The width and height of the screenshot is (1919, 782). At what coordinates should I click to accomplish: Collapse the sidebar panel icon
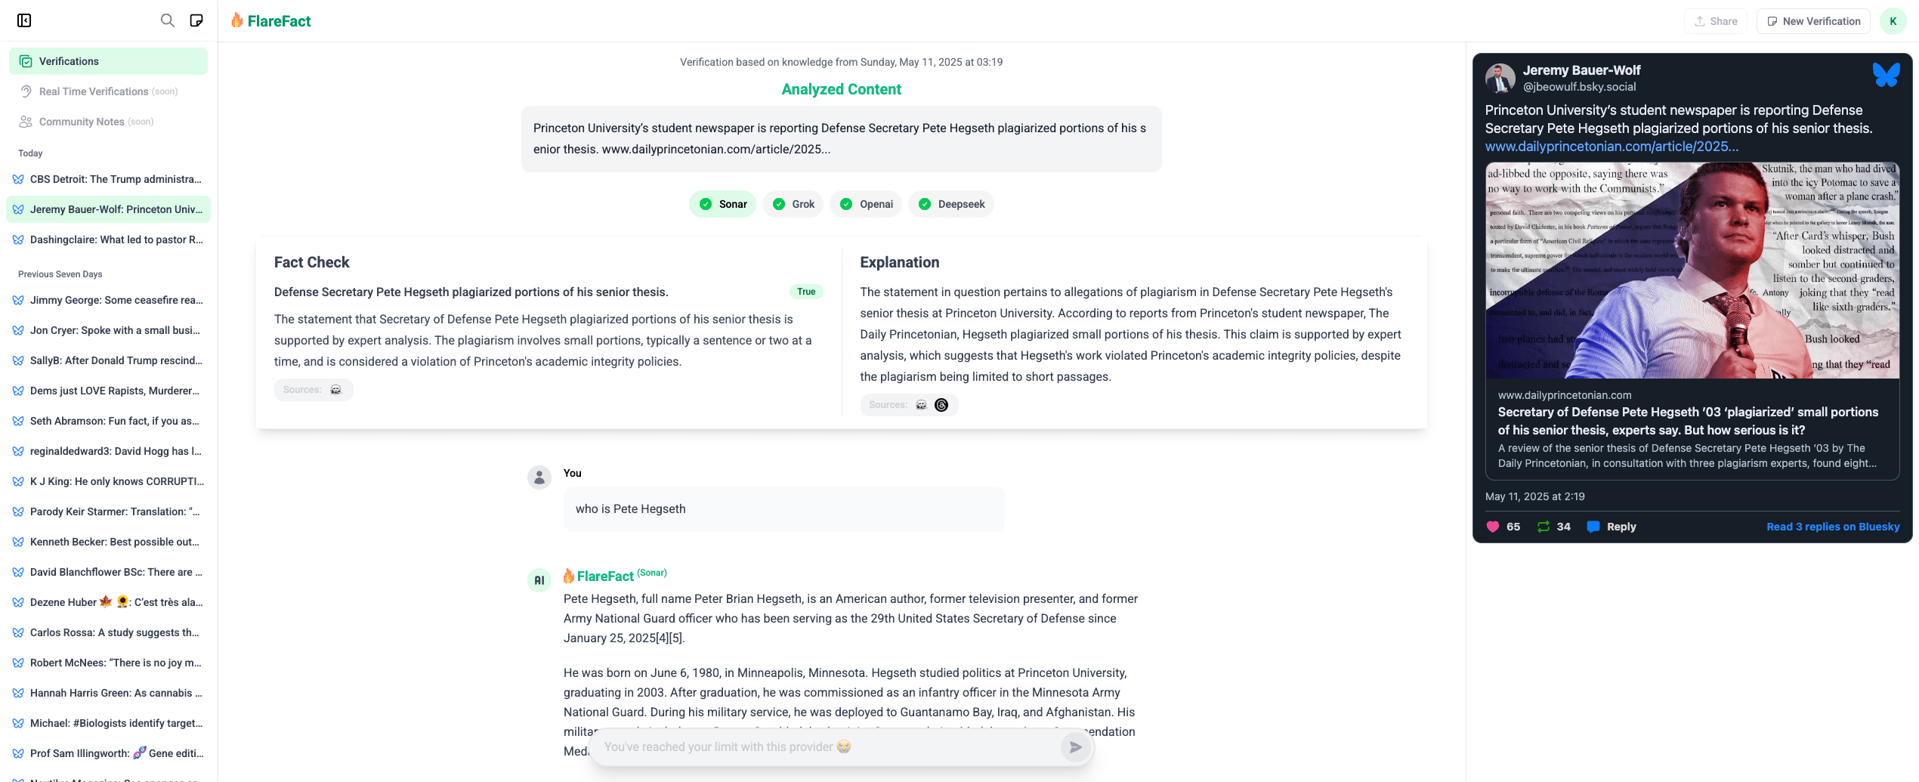pyautogui.click(x=24, y=20)
